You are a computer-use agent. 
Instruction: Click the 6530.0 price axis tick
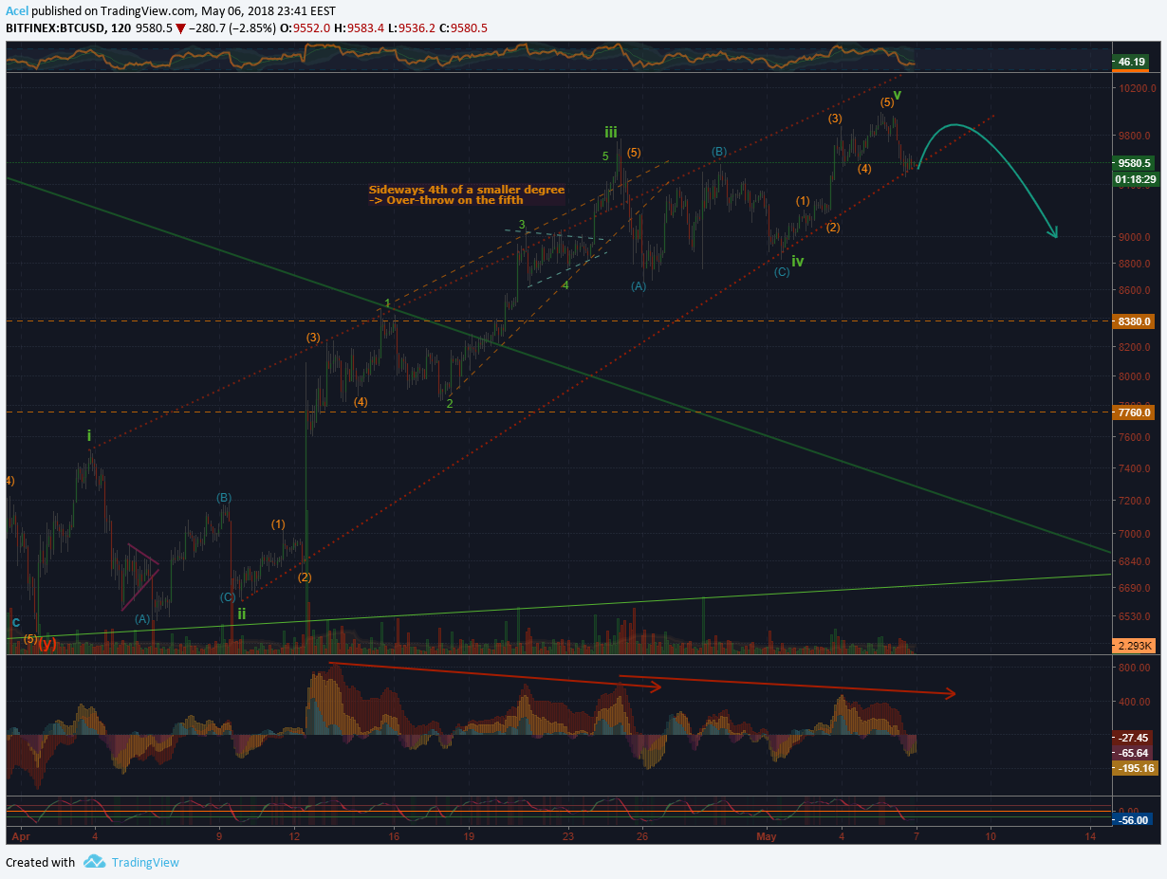1135,617
